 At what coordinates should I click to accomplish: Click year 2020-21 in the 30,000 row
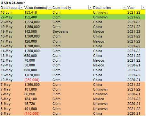pyautogui.click(x=134, y=65)
